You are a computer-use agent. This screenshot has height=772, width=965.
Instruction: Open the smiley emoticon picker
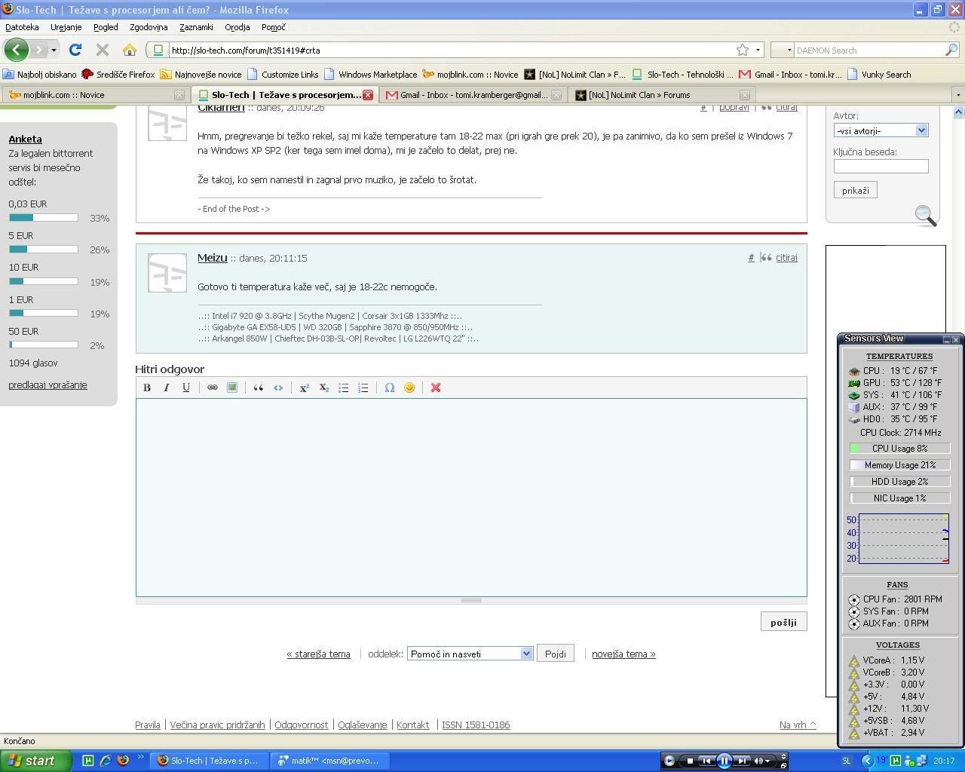pyautogui.click(x=409, y=388)
